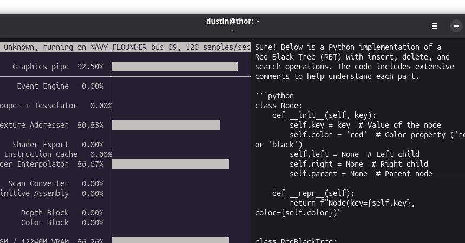Select the Interpolator 86.67% bar
465x243 pixels.
tap(170, 164)
